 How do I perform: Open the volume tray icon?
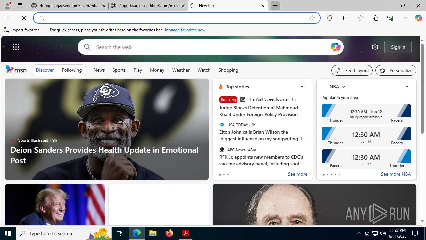pos(383,233)
